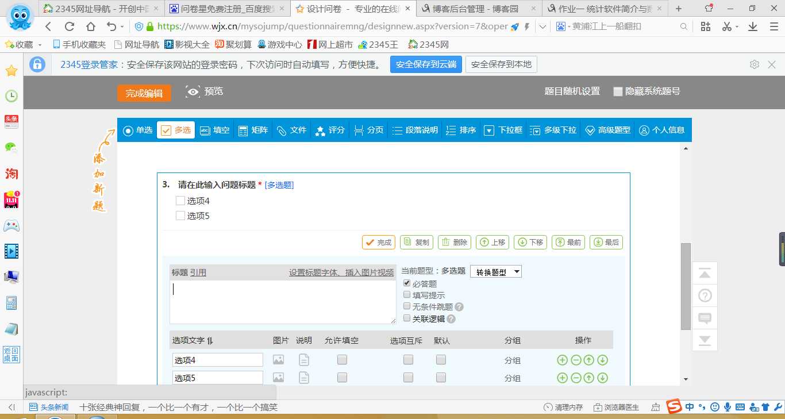This screenshot has height=419, width=785.
Task: Jump to page top with side arrow
Action: click(x=705, y=274)
